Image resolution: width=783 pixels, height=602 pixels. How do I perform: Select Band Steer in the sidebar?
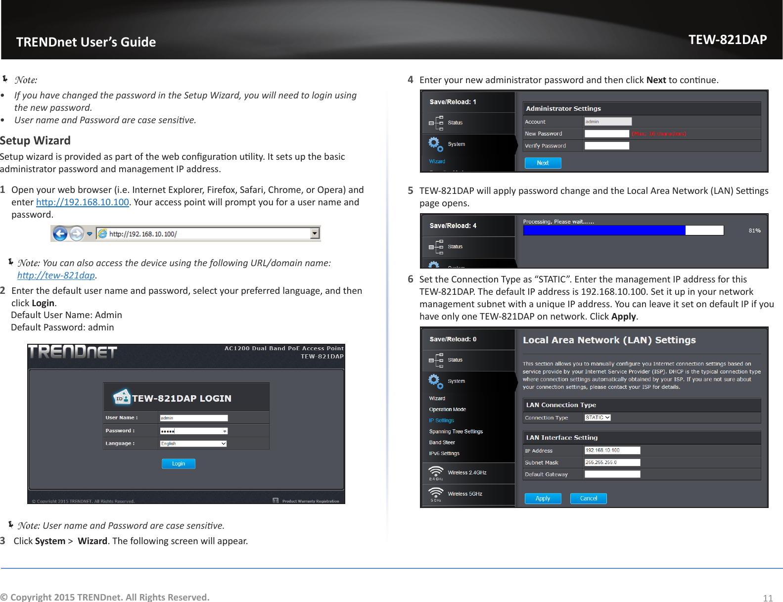pyautogui.click(x=442, y=443)
